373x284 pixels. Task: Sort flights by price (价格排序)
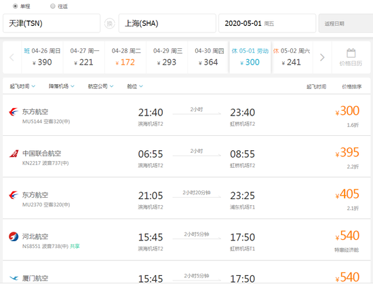tap(351, 87)
